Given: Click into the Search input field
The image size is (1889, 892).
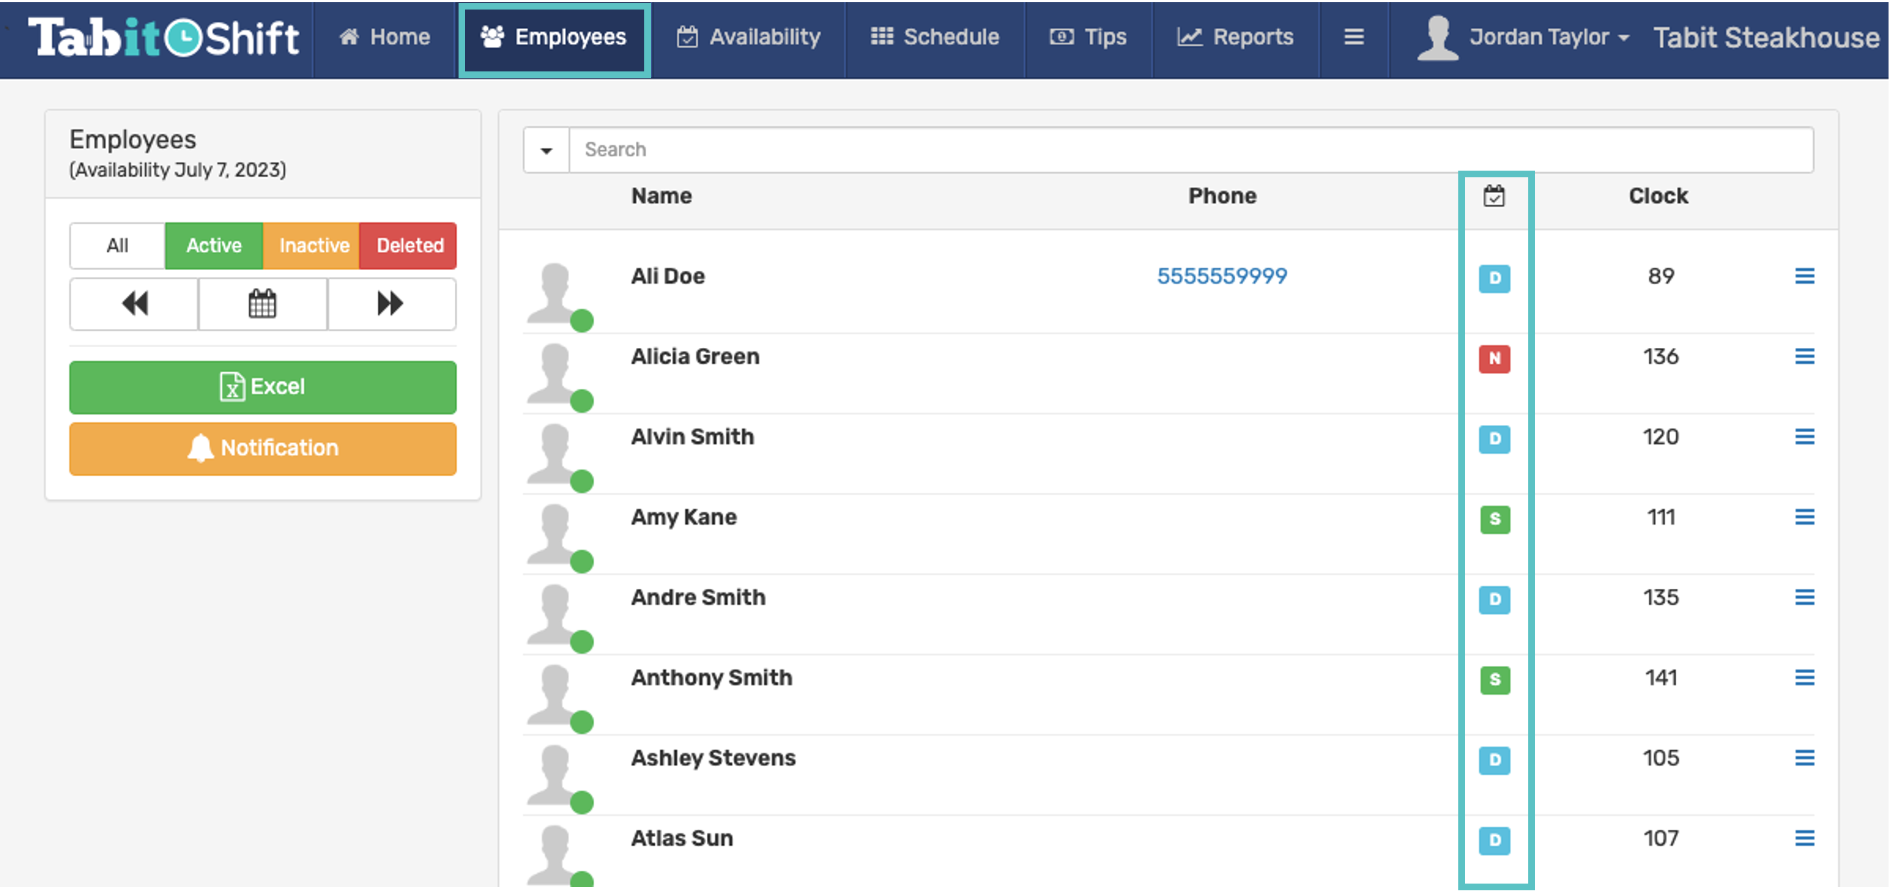Looking at the screenshot, I should [1188, 150].
